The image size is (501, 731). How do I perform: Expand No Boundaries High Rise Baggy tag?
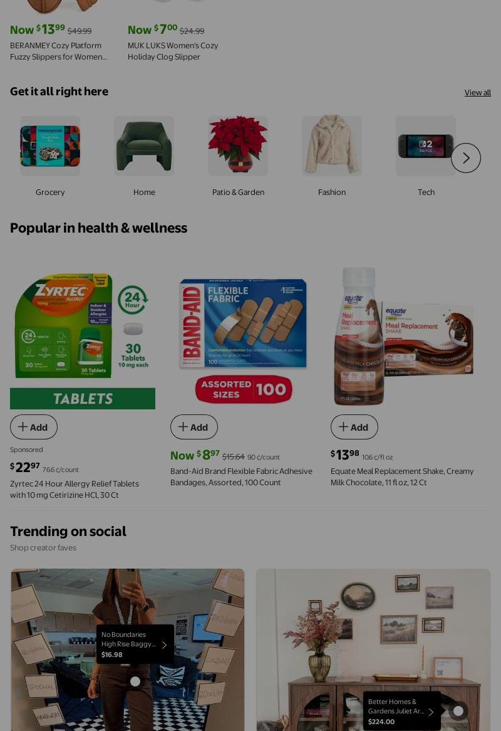coord(135,644)
